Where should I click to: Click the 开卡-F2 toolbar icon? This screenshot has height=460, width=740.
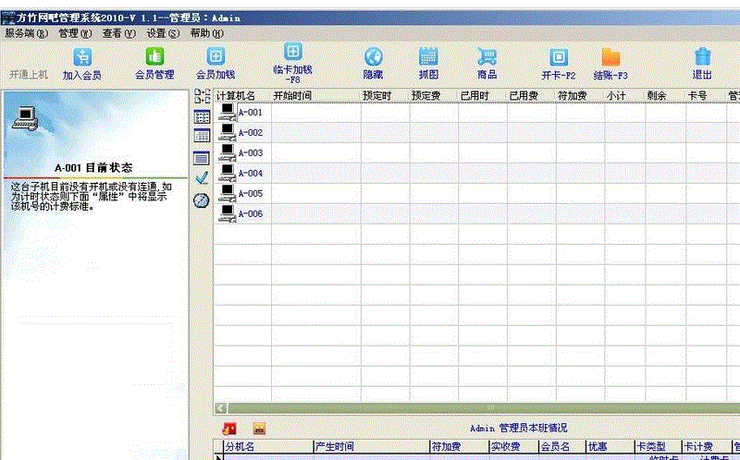(558, 57)
